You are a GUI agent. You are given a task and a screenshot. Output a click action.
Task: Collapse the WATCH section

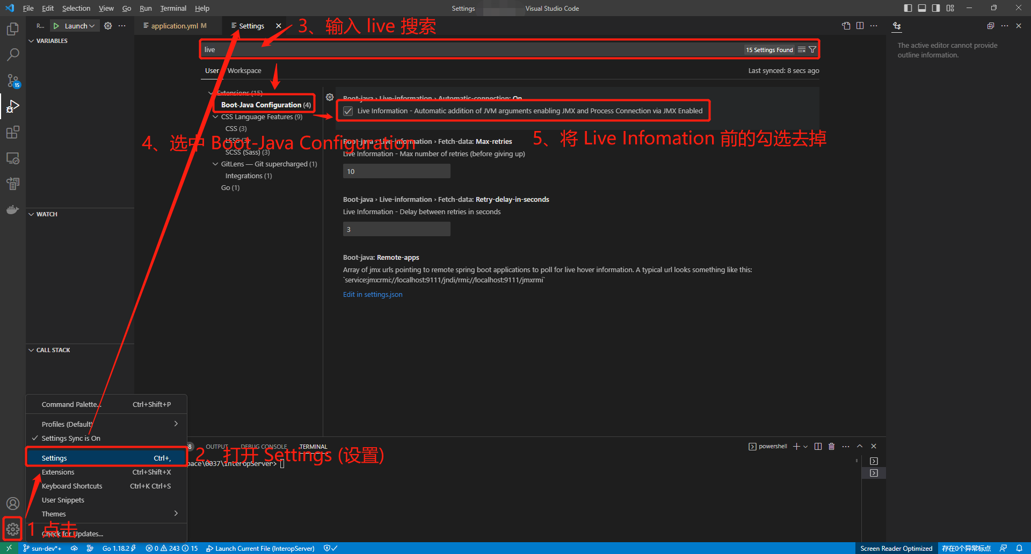click(31, 214)
